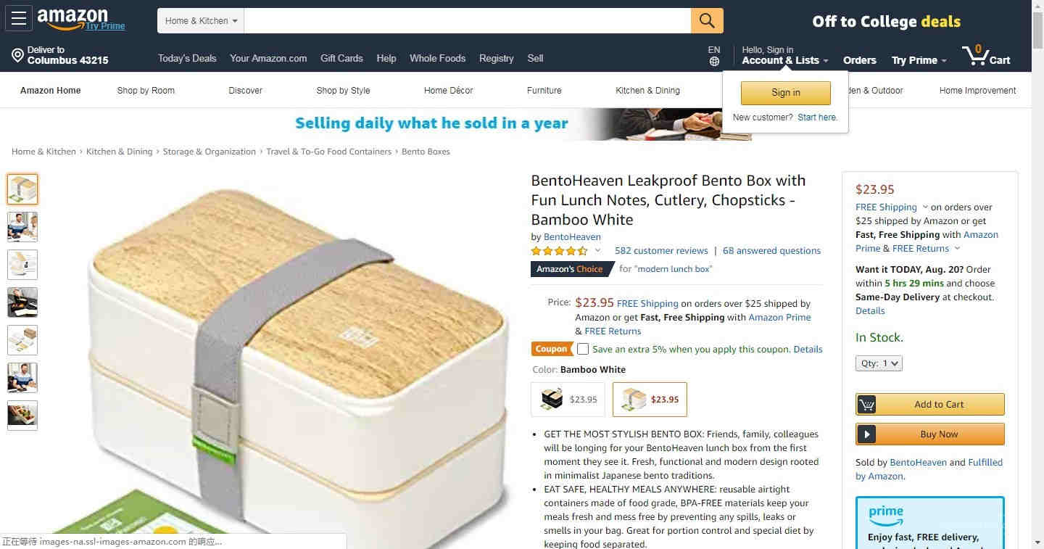Select the black bento color option
Screen dimensions: 1044x549
[x=568, y=399]
